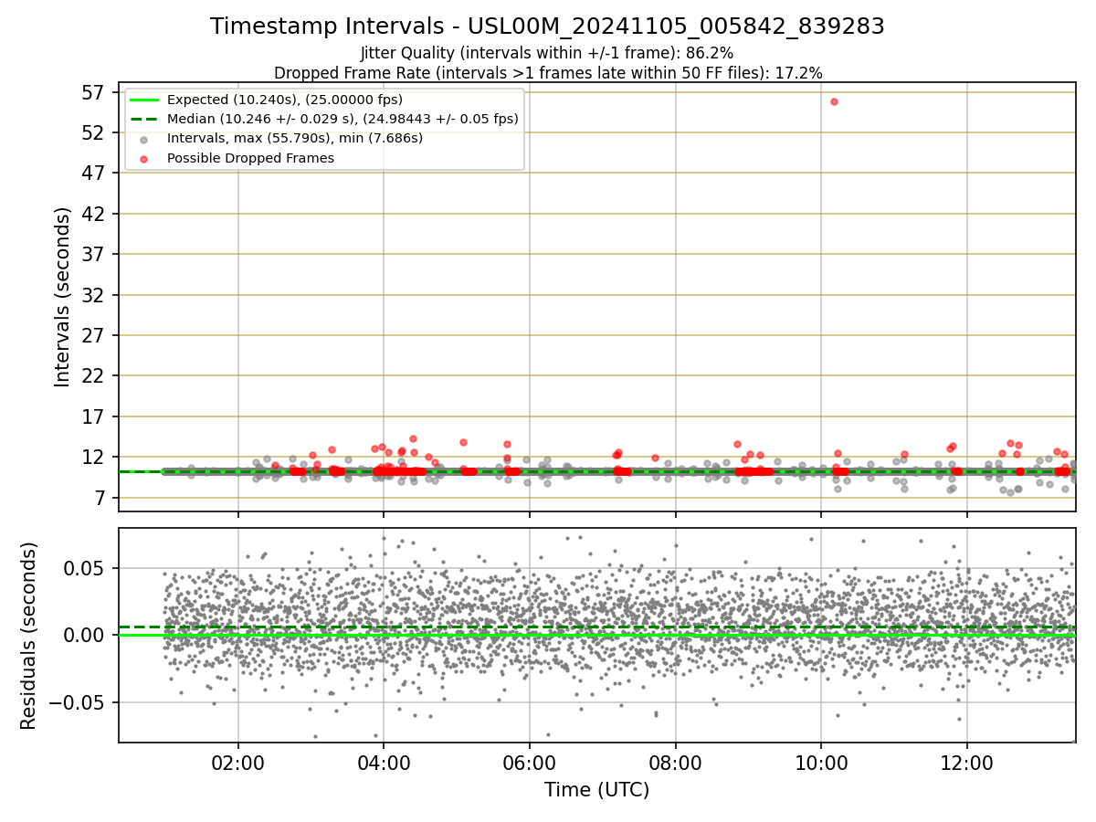
Task: Click the 47 tick on the intervals axis
Action: 94,174
